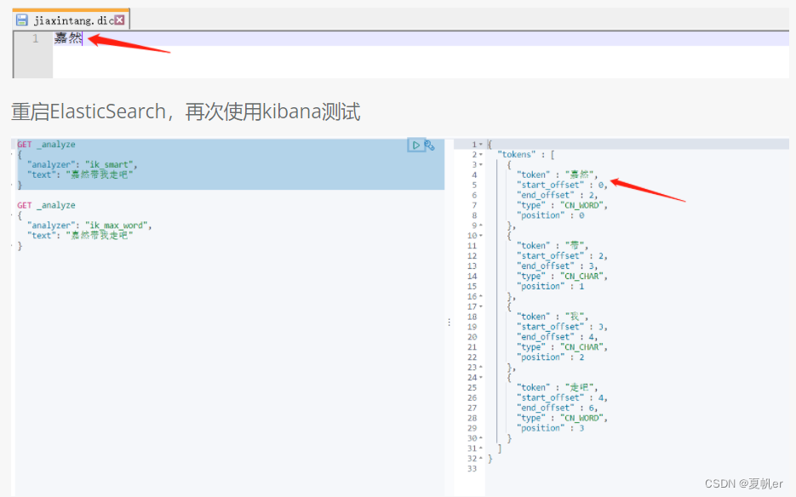The image size is (796, 497).
Task: Collapse the fold arrow at response line 10
Action: click(481, 236)
